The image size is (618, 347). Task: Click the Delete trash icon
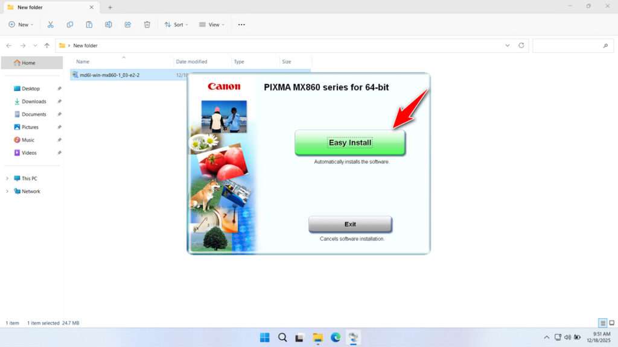pos(147,24)
